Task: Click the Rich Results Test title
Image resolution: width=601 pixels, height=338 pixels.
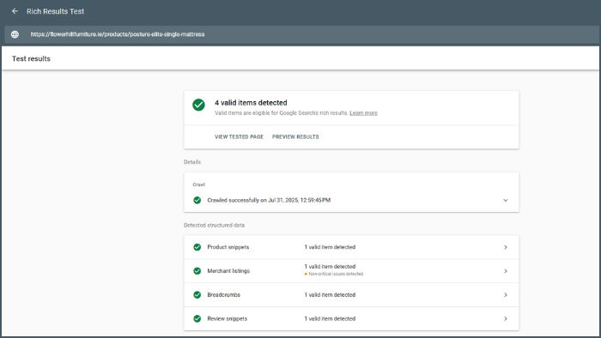Action: click(x=55, y=11)
